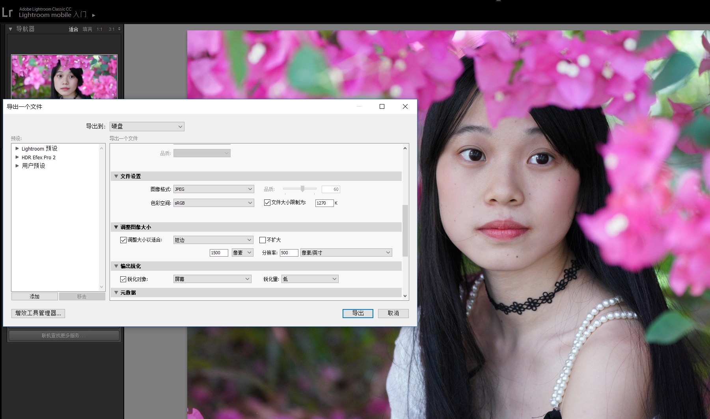Image resolution: width=710 pixels, height=419 pixels.
Task: Open the disabled 品质 dropdown at top
Action: coord(202,153)
